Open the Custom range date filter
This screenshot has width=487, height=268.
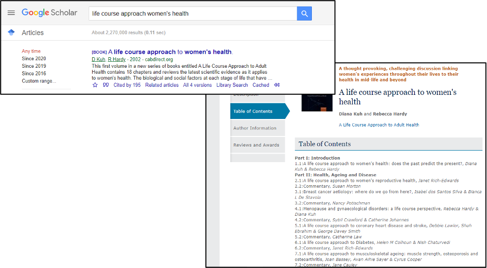pos(39,81)
